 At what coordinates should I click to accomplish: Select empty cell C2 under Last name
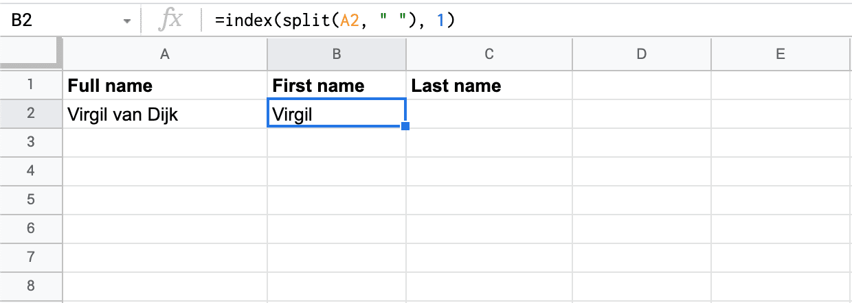pyautogui.click(x=489, y=113)
